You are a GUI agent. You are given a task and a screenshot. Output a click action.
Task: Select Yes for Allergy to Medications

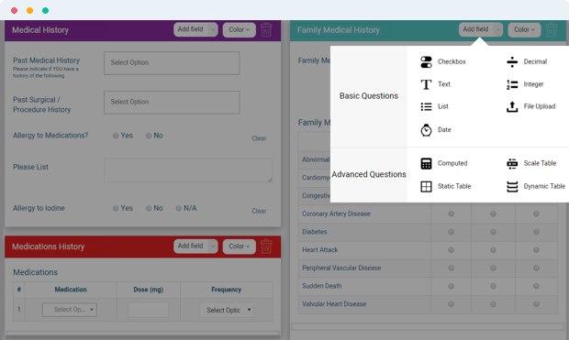pyautogui.click(x=116, y=136)
